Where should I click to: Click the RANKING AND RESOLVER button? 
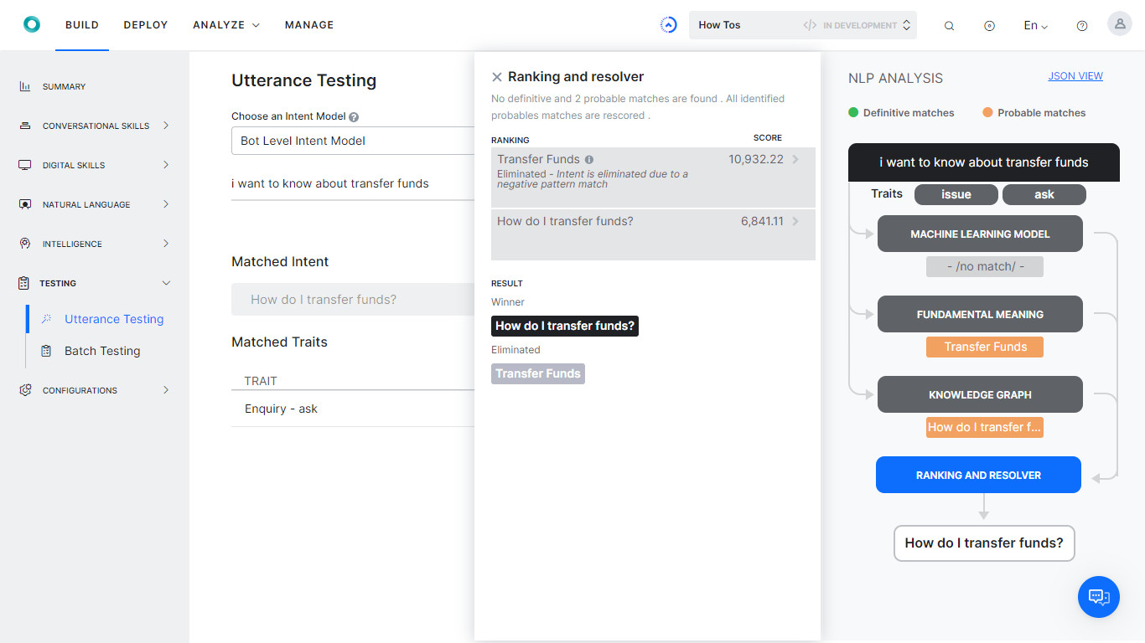(977, 475)
